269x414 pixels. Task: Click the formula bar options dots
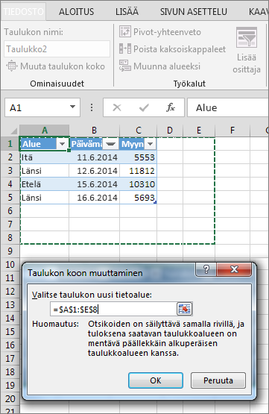point(92,107)
